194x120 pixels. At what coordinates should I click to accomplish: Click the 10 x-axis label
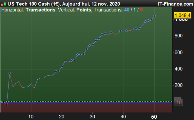click(31, 117)
